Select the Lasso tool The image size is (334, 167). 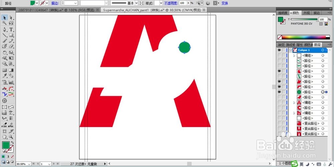pos(11,23)
